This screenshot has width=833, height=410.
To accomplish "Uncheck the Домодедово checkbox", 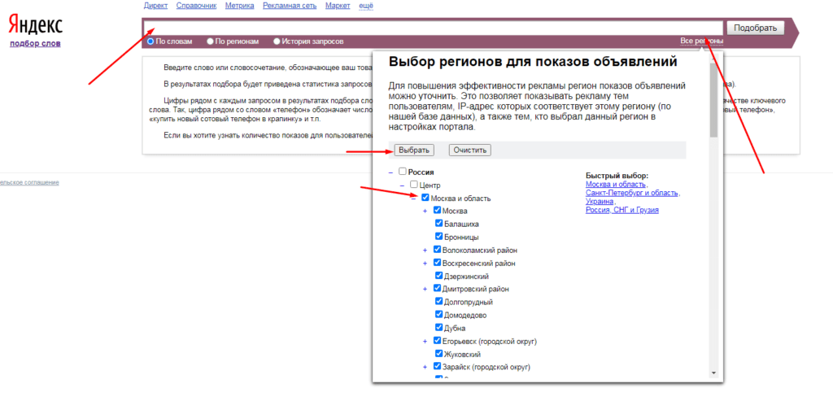I will tap(438, 314).
